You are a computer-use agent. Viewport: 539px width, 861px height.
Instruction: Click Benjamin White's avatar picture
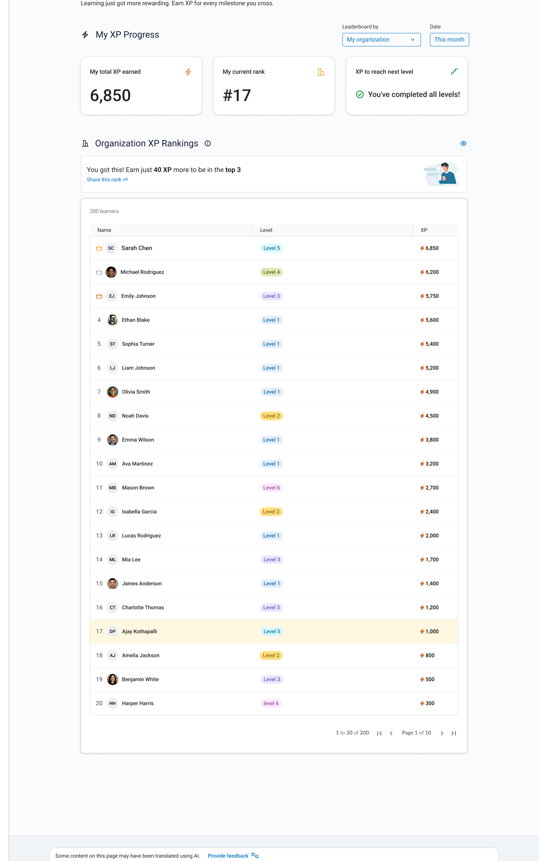113,679
